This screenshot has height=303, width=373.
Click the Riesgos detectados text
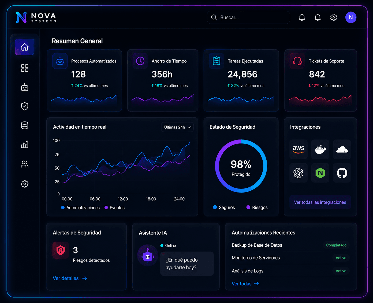[91, 260]
